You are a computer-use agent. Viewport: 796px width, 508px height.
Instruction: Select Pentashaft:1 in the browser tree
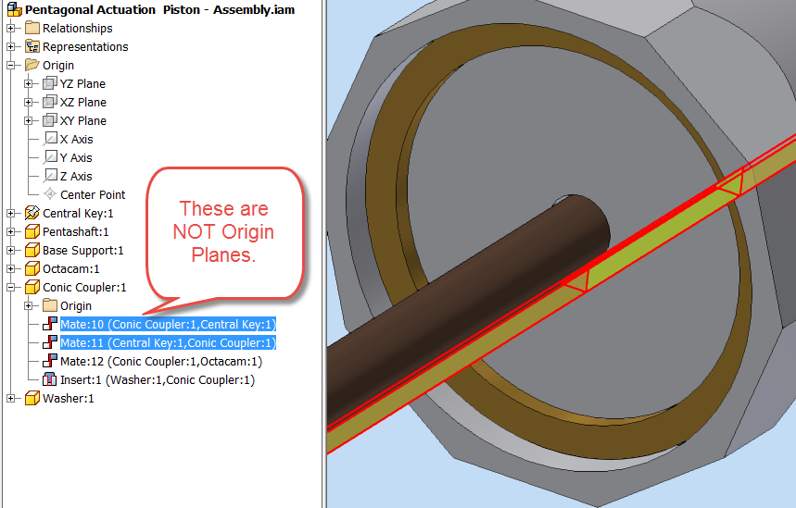(x=76, y=231)
